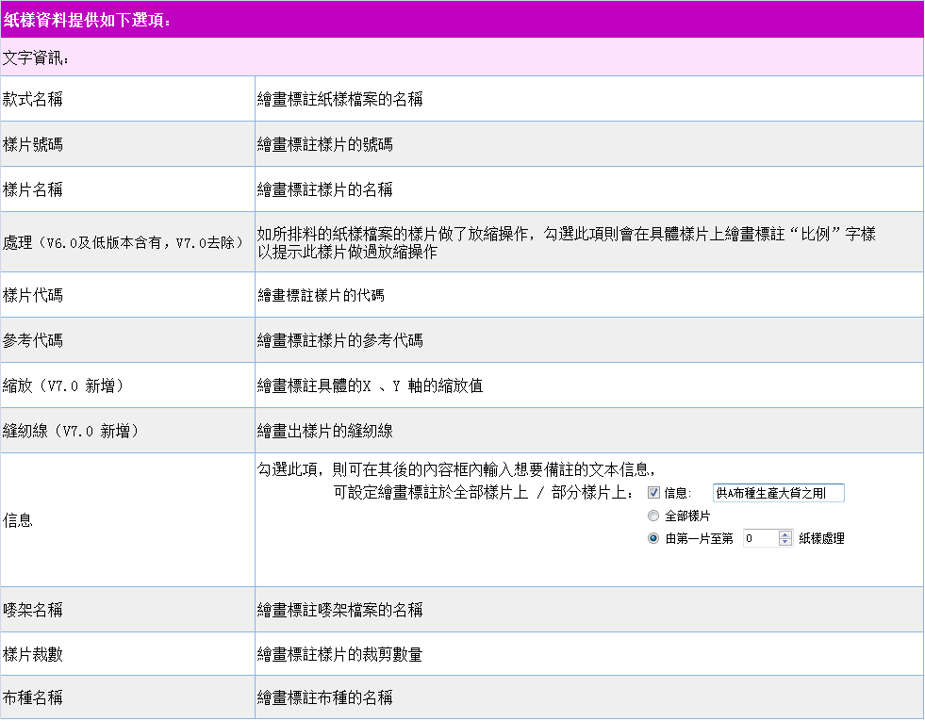This screenshot has height=721, width=925.
Task: Select the 全部樣片 radio button
Action: click(653, 516)
